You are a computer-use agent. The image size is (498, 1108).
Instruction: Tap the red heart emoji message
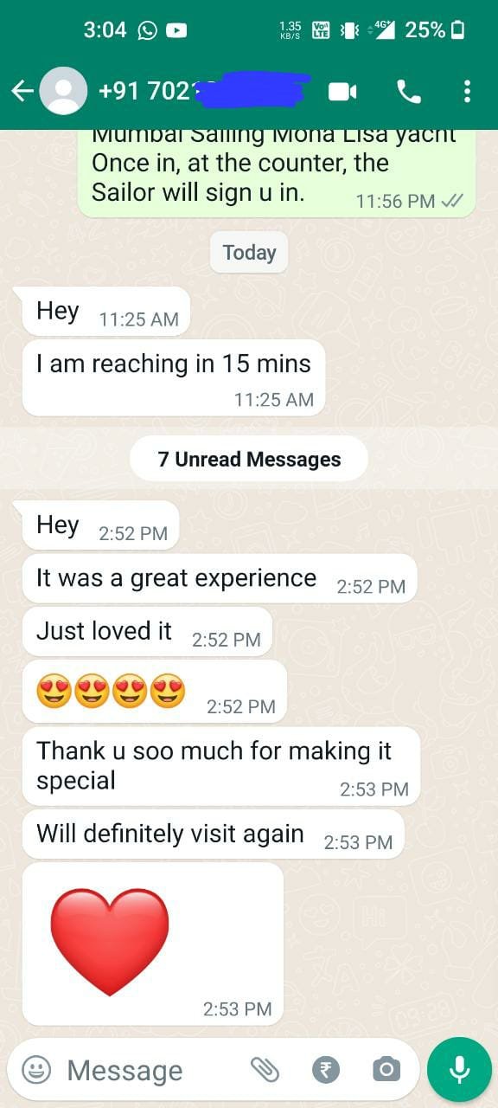tap(153, 944)
